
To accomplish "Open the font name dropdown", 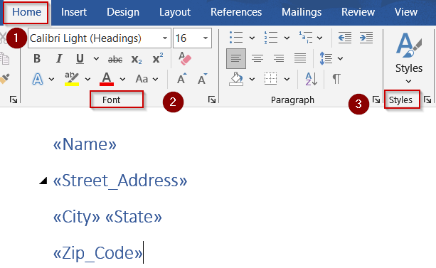I will tap(165, 38).
